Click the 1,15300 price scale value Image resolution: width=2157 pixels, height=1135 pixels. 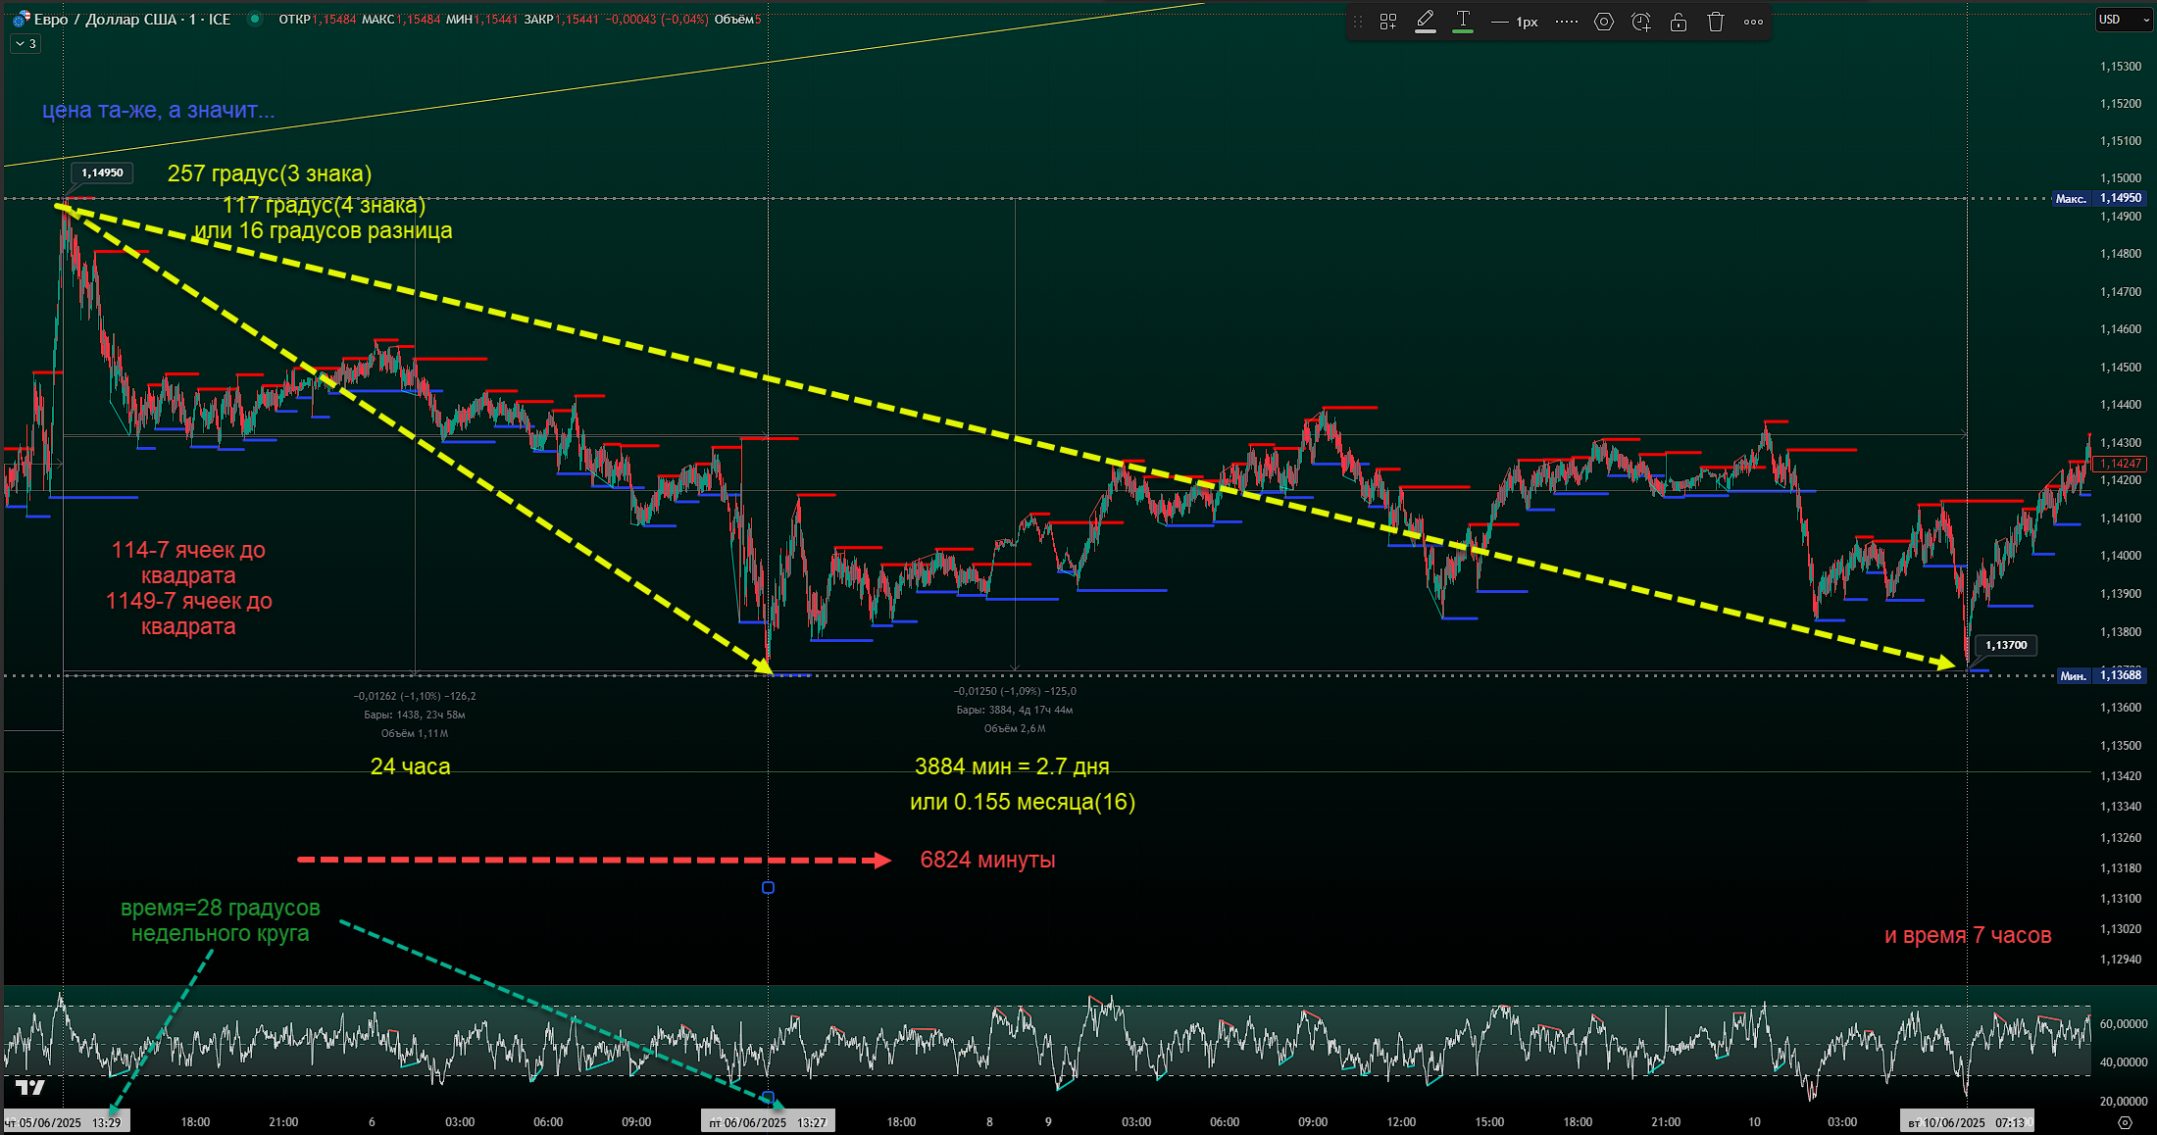(x=2121, y=66)
